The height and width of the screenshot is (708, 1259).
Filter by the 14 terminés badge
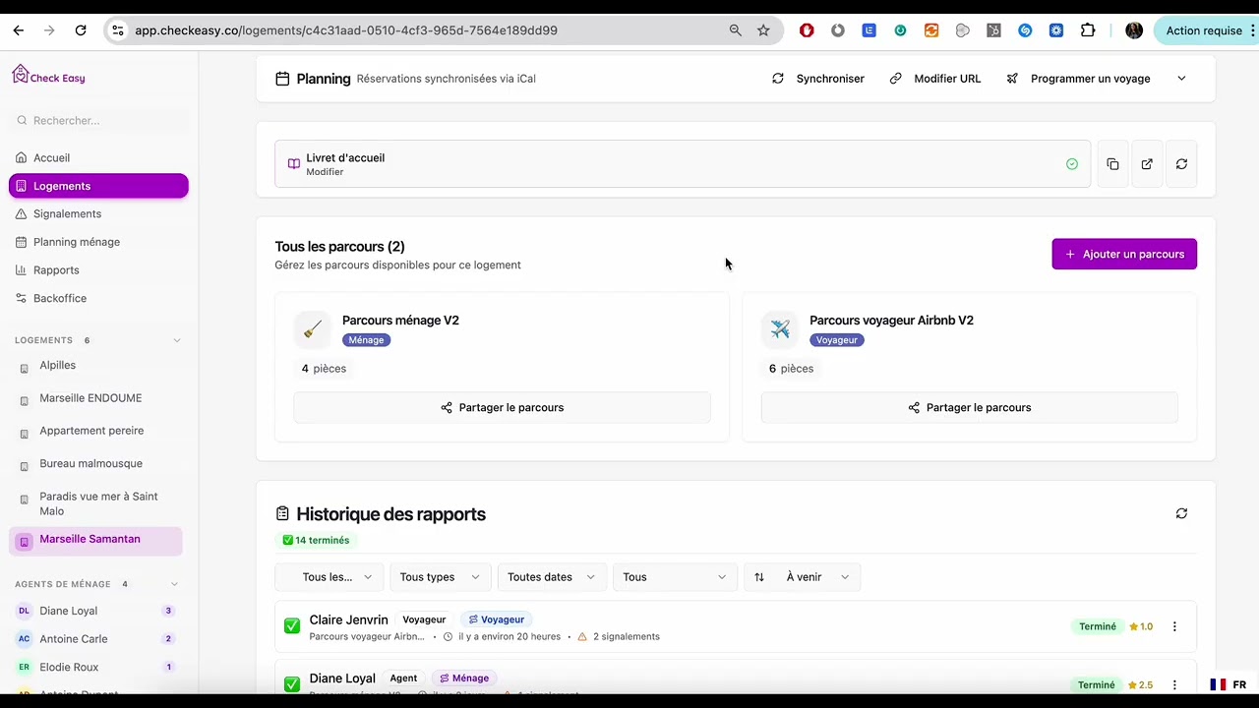click(316, 540)
